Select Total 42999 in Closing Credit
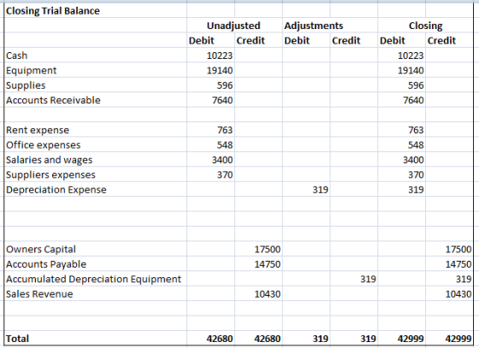The height and width of the screenshot is (348, 479). (x=458, y=339)
